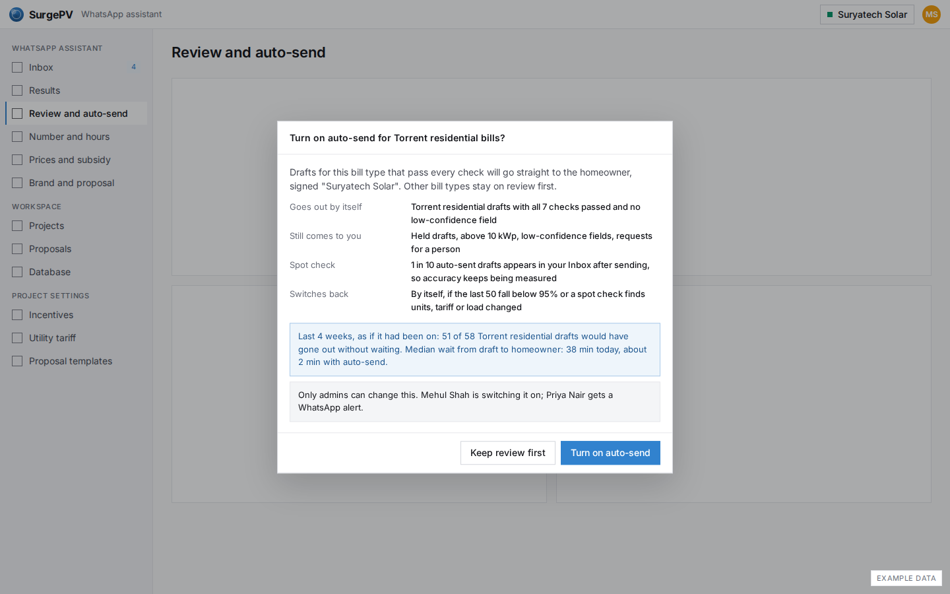
Task: Open Proposal templates label in sidebar
Action: tap(71, 361)
